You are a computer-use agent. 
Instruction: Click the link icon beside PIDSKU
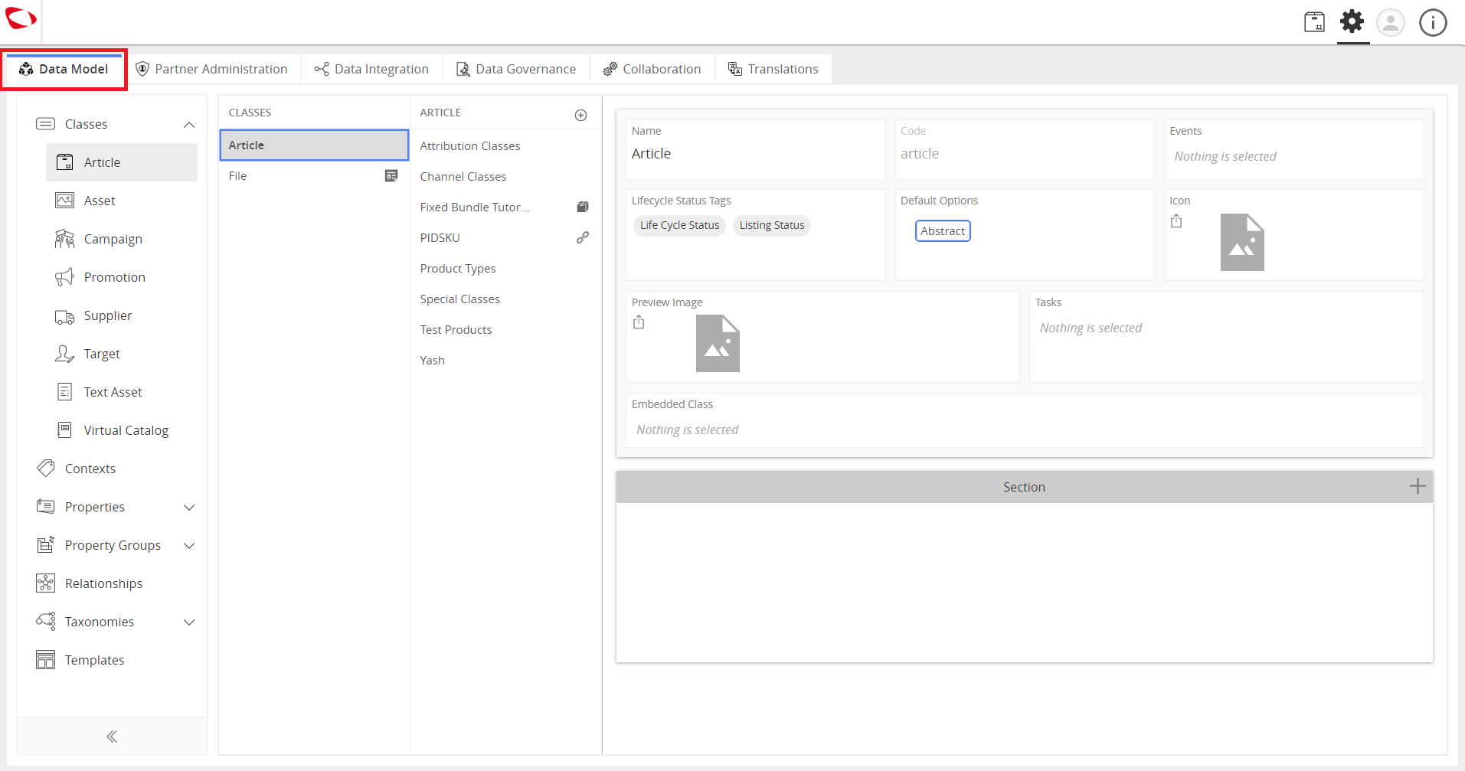pos(583,237)
